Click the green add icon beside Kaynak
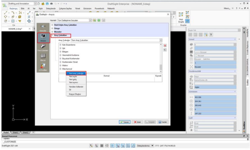250x150 pixels. [99, 20]
